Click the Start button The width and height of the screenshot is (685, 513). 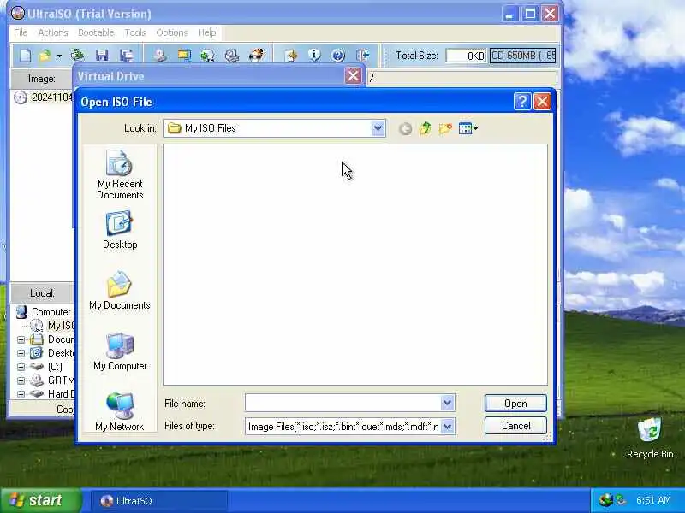tap(41, 500)
